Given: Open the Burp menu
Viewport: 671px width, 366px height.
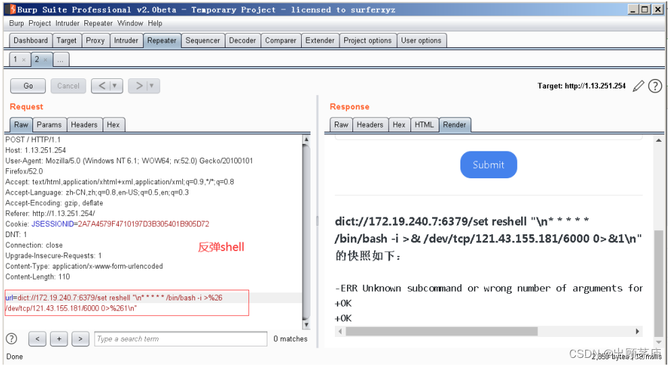Looking at the screenshot, I should (17, 23).
